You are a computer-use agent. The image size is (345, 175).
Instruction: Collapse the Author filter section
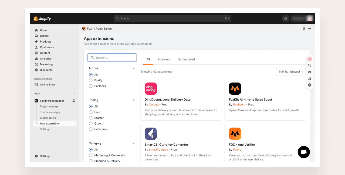[x=134, y=68]
